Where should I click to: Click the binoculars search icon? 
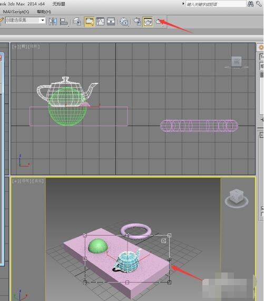(250, 4)
